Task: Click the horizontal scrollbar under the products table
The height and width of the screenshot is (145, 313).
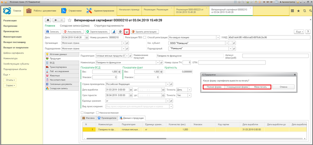Action: coord(126,138)
